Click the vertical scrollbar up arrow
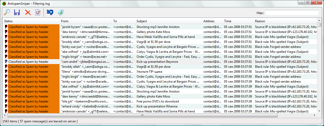 click(x=319, y=21)
